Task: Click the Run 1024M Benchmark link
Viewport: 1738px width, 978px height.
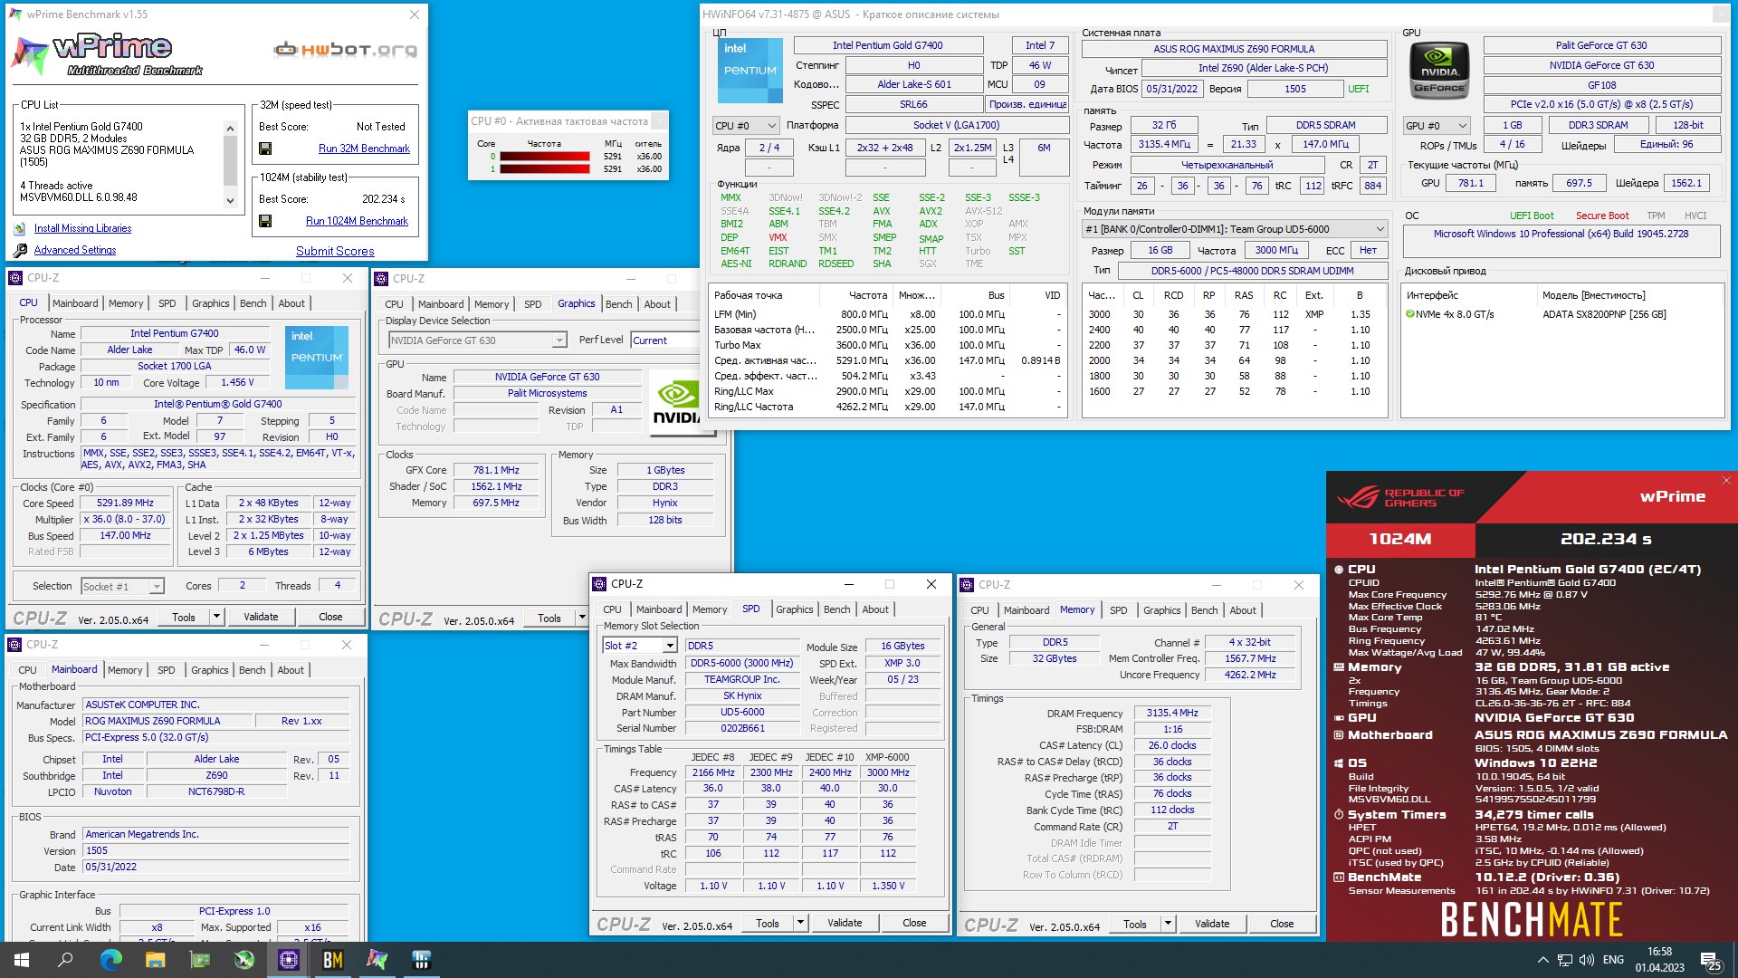Action: tap(357, 221)
